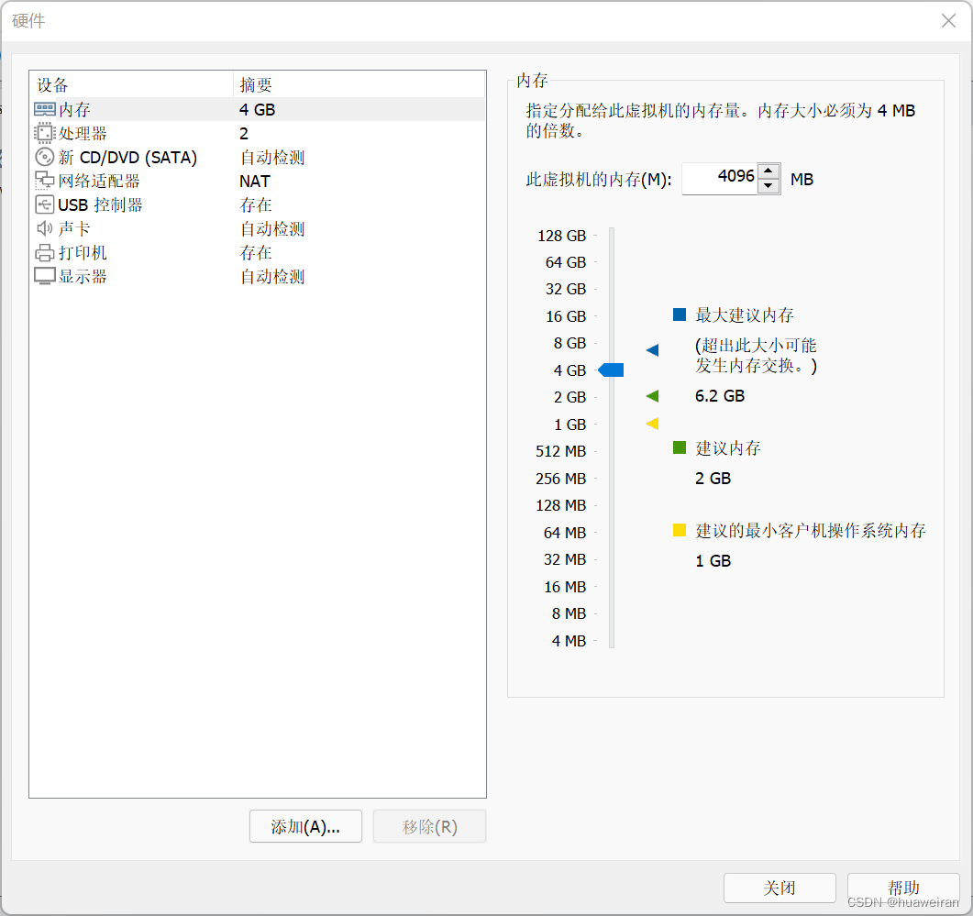973x916 pixels.
Task: Click the 帮助 button
Action: click(x=903, y=888)
